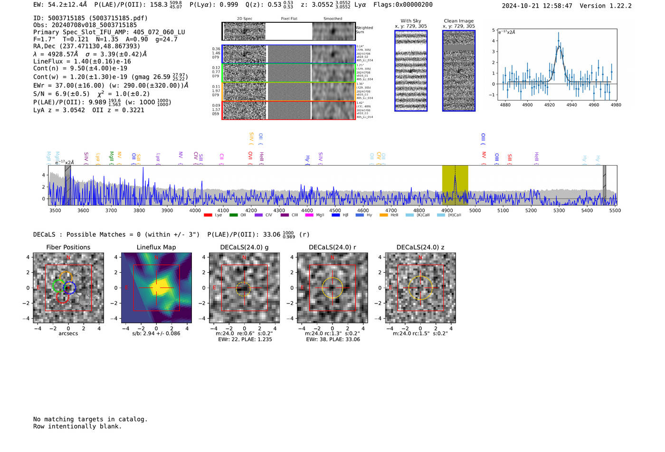Open the Fiber Positions panel
Image resolution: width=665 pixels, height=452 pixels.
(68, 288)
